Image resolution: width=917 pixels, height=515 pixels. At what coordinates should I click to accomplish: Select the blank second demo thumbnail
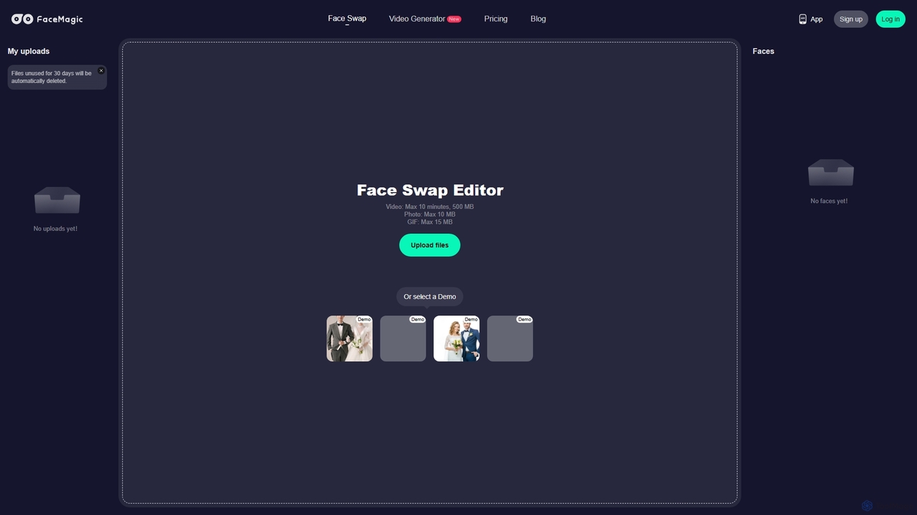pos(403,338)
